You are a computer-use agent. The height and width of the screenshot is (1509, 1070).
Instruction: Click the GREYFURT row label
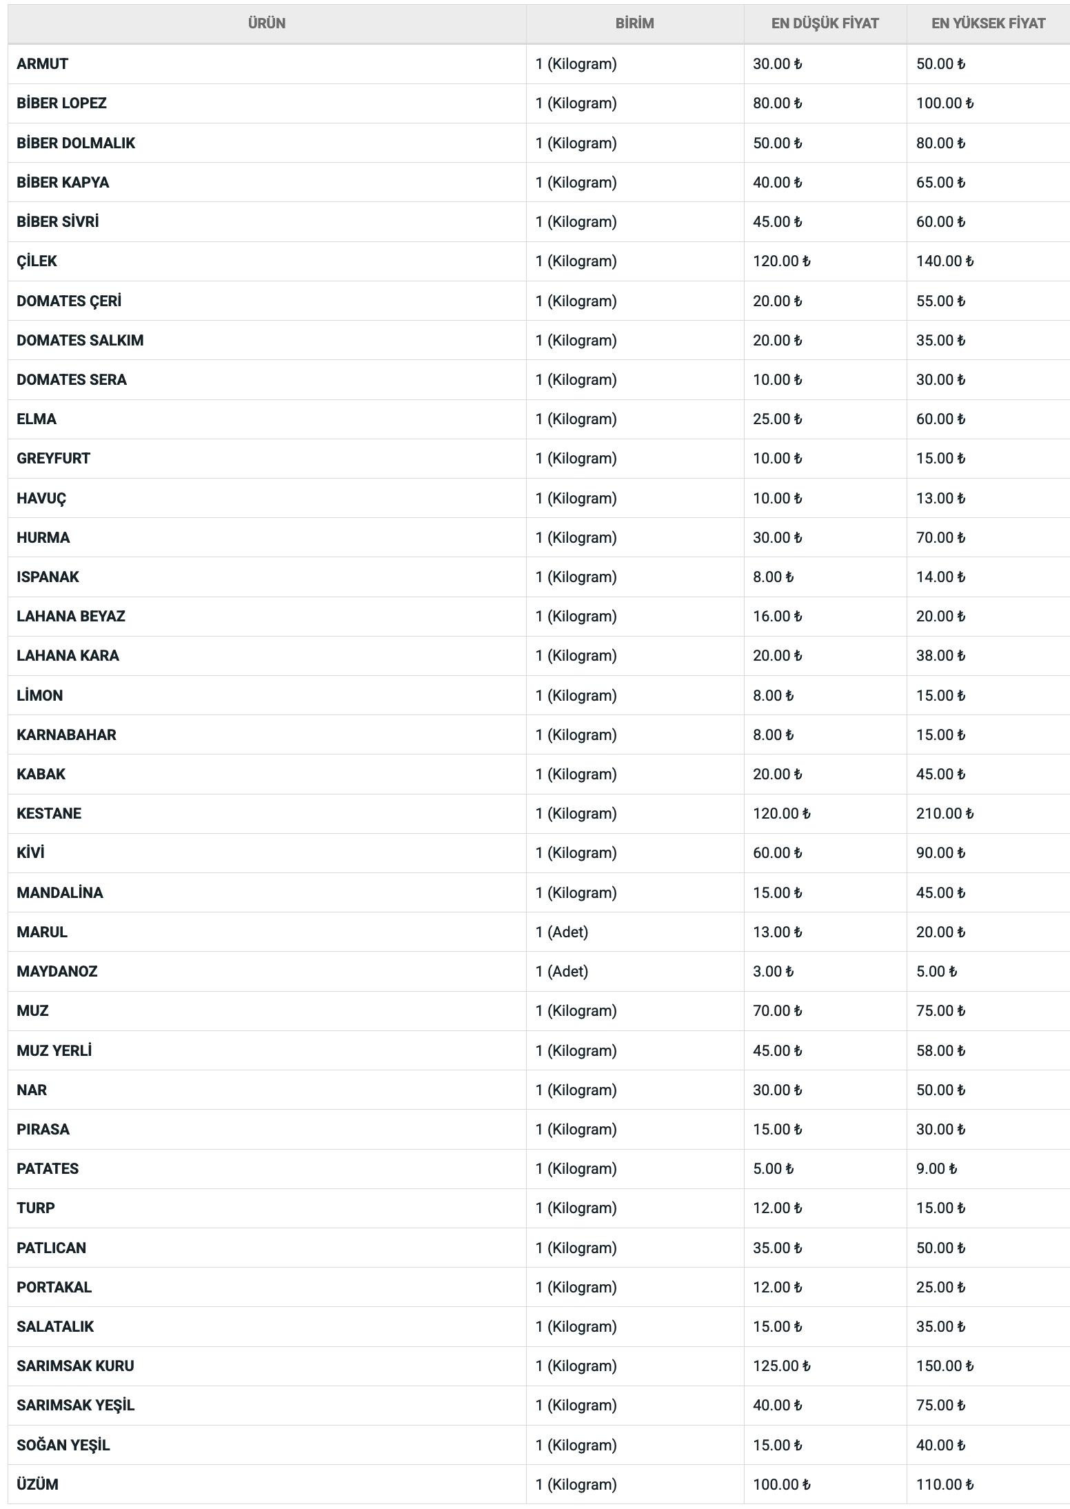click(53, 459)
